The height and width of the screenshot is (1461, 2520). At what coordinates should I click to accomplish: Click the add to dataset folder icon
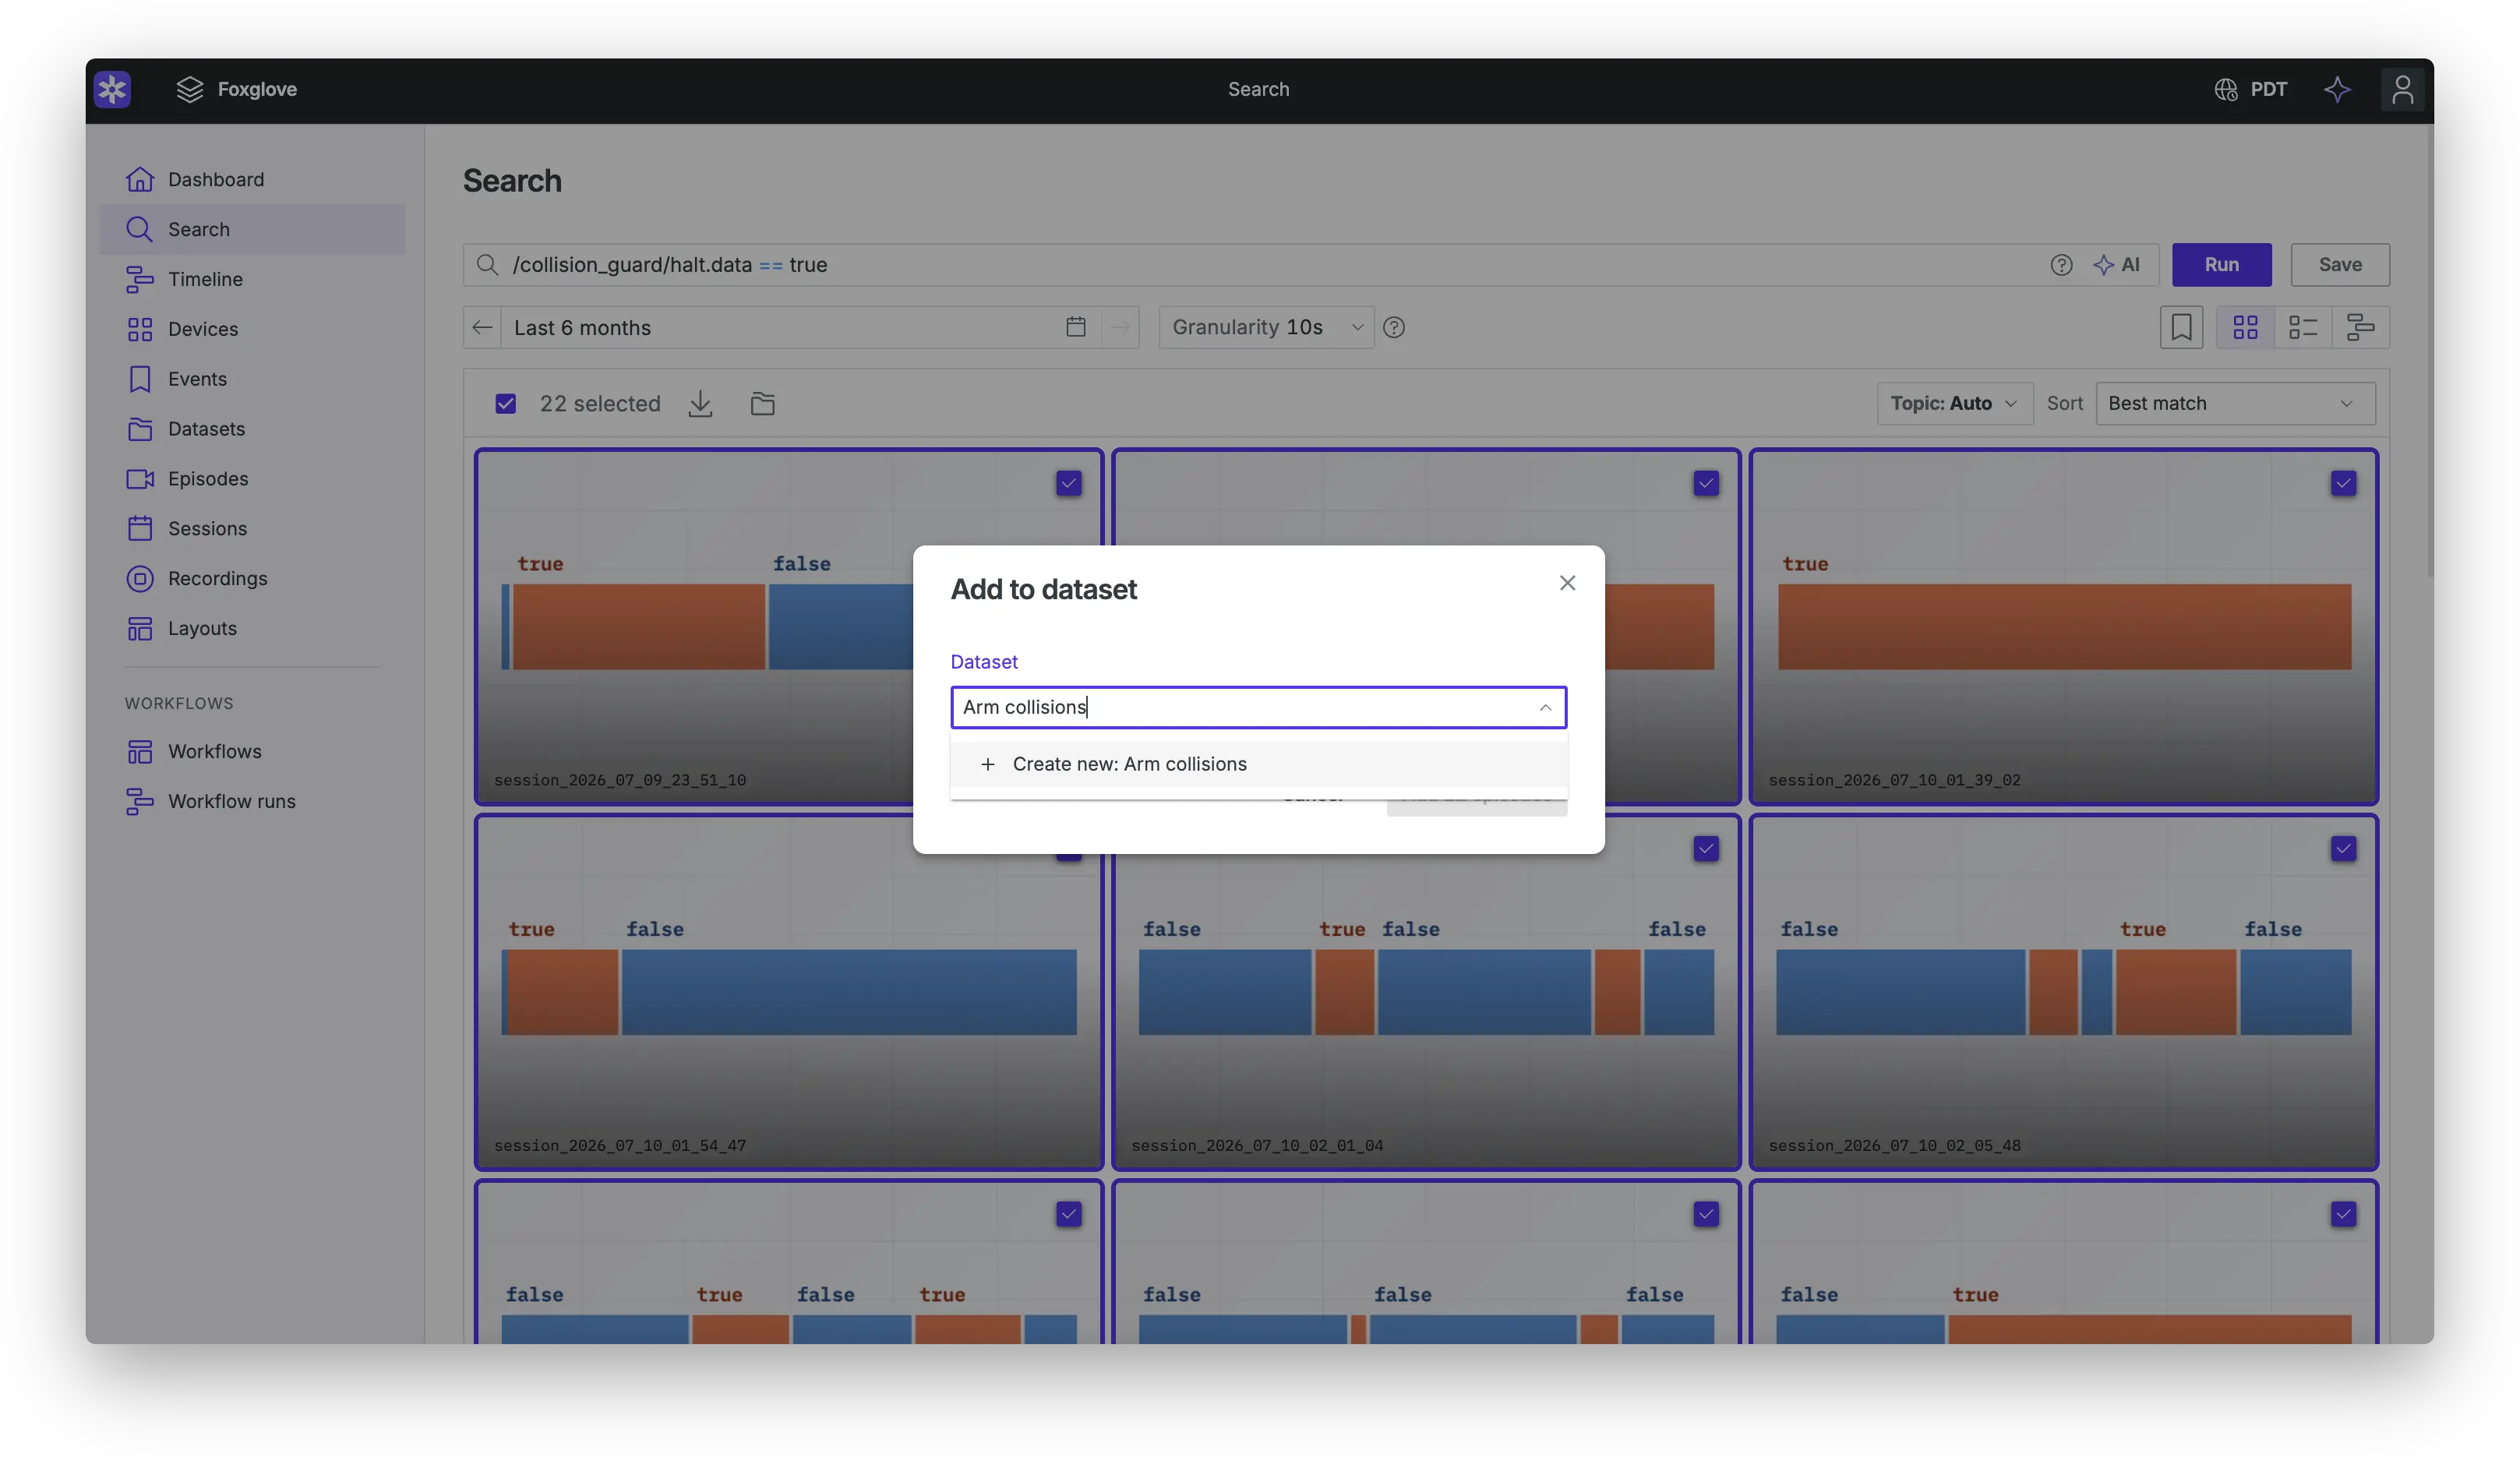tap(763, 404)
